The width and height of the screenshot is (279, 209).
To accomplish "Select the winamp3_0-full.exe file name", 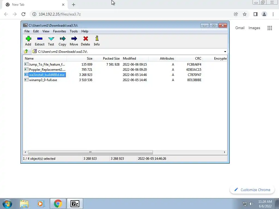I will tap(43, 80).
